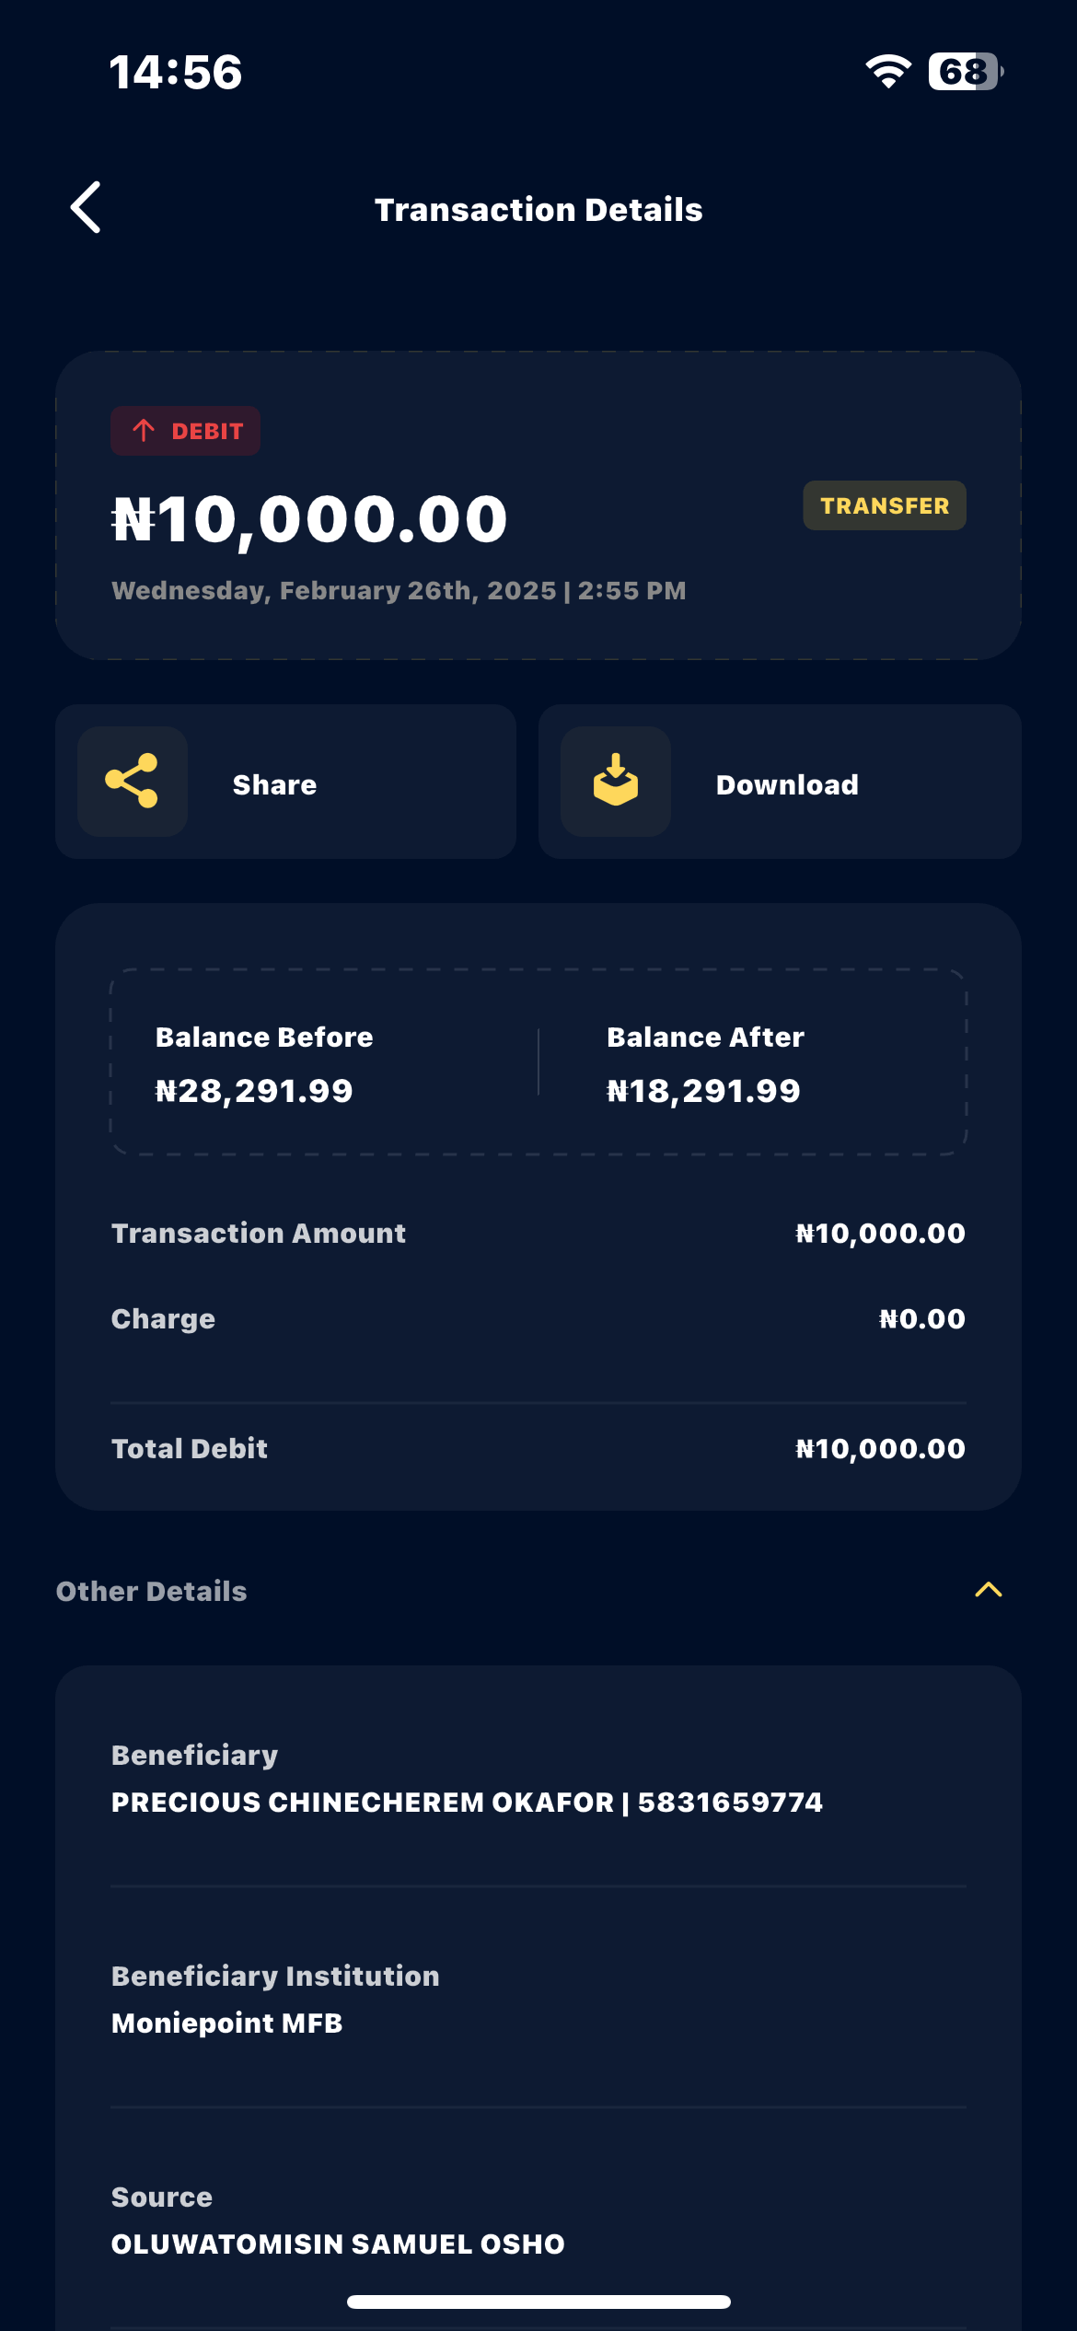Tap the Other Details section header
This screenshot has height=2331, width=1077.
click(152, 1592)
